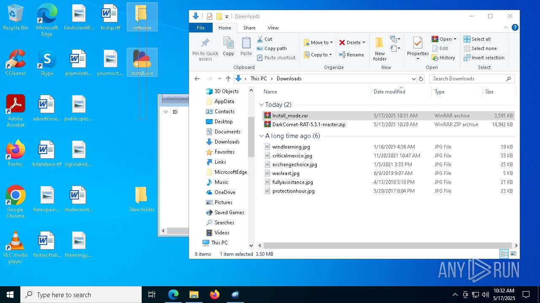Open Explorer help question mark
540x303 pixels.
click(515, 27)
